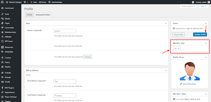
Task: Click the Elementor icon
Action: coord(2,47)
